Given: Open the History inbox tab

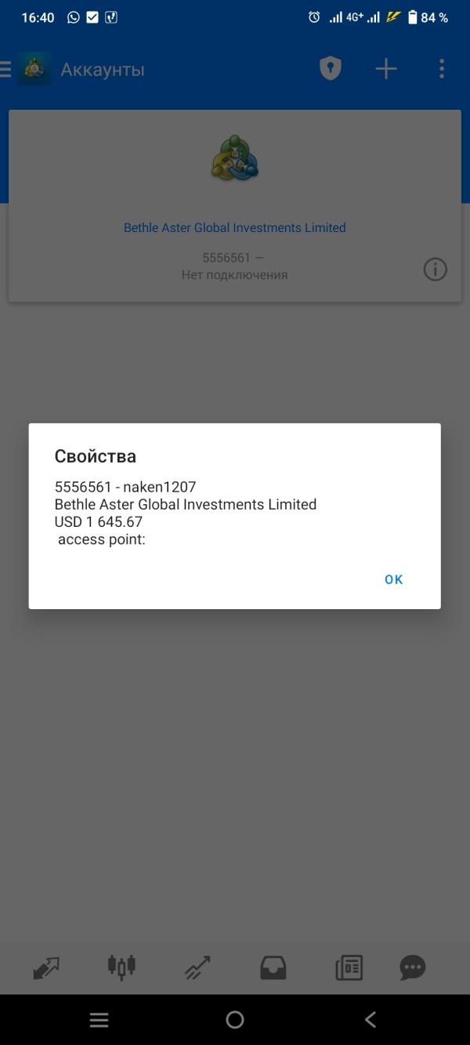Looking at the screenshot, I should [x=273, y=967].
